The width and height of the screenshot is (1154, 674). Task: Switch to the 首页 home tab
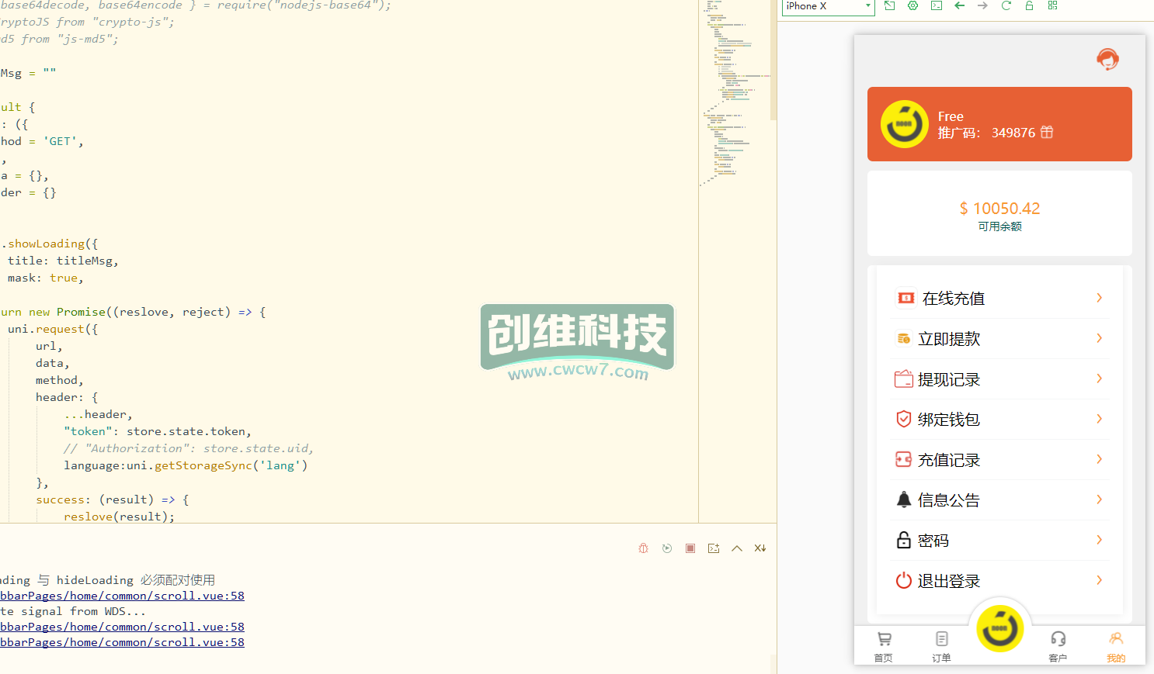click(884, 646)
